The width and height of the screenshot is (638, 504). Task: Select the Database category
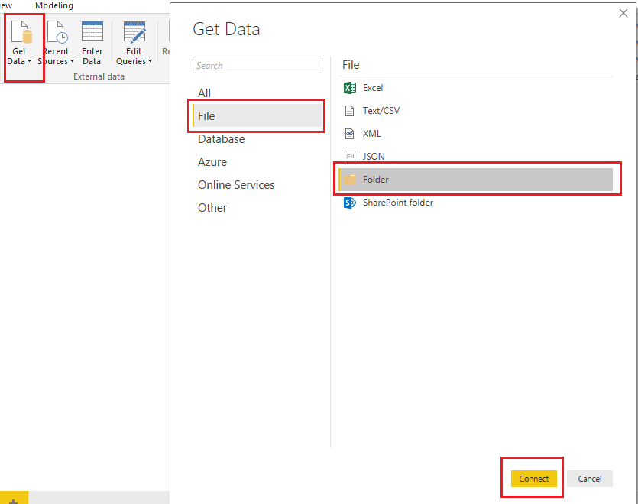222,139
